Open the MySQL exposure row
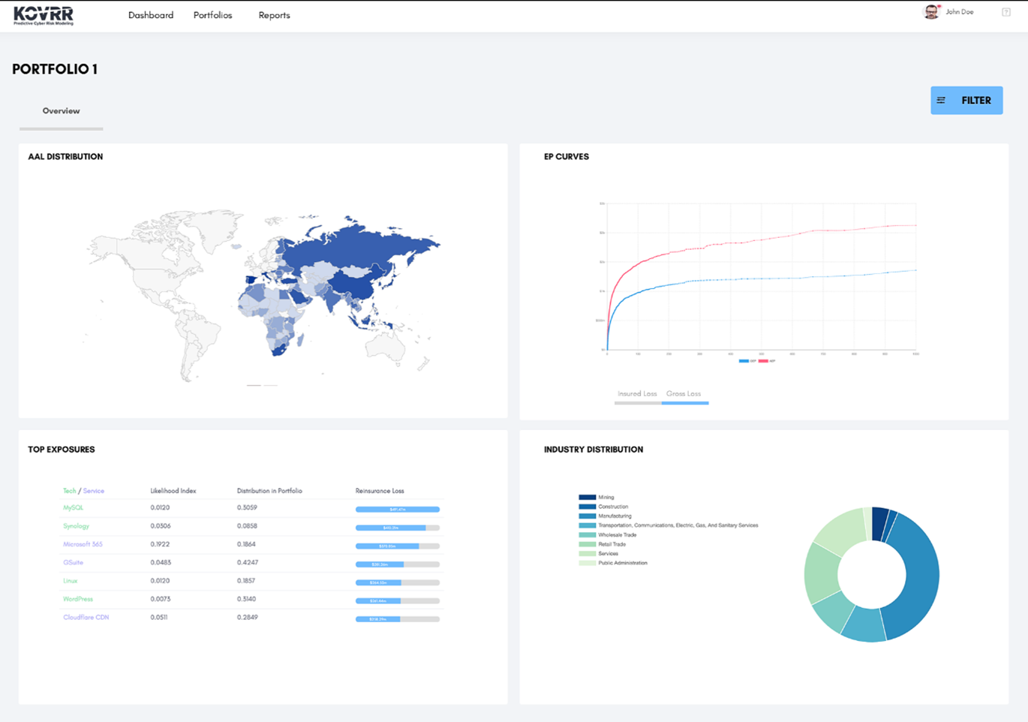1028x722 pixels. (73, 508)
